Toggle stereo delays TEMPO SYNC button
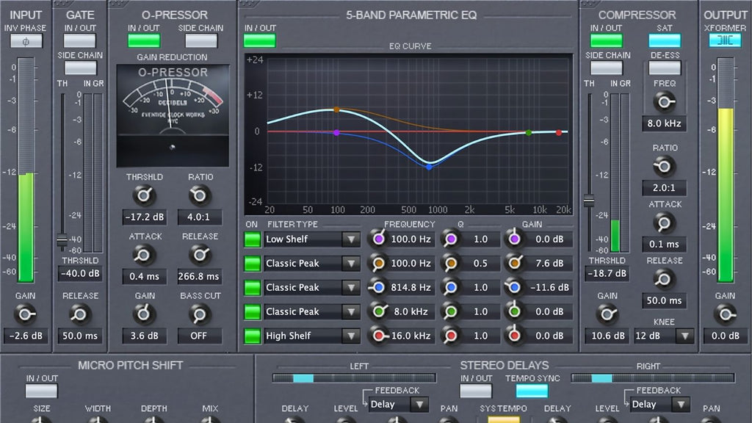 [532, 391]
